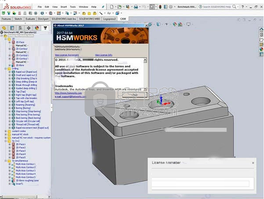Select the 2D-Bore operation

coord(20,65)
